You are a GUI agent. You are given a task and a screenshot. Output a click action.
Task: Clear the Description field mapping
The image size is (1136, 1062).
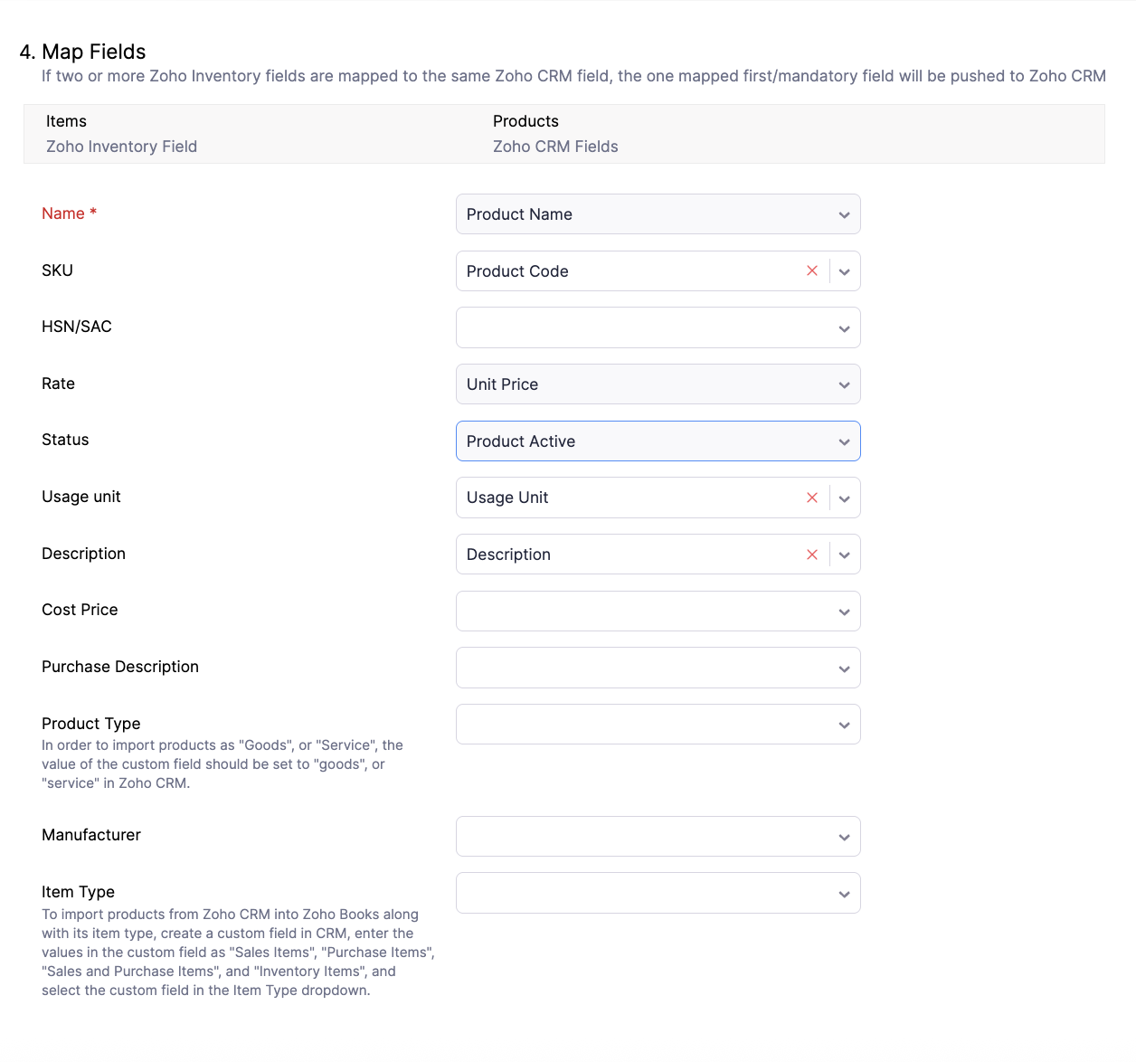pyautogui.click(x=811, y=555)
